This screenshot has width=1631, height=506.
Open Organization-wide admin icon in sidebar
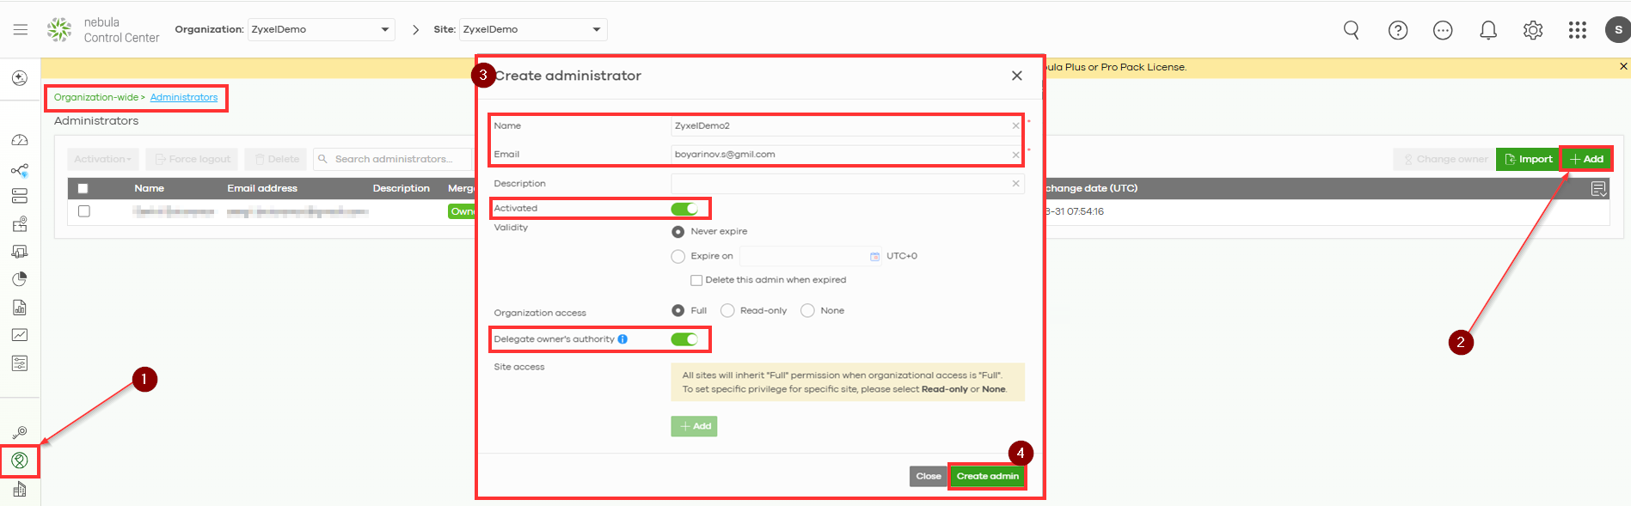pos(20,460)
